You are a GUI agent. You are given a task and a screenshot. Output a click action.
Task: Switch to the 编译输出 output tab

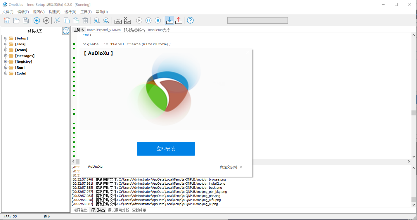pos(80,210)
